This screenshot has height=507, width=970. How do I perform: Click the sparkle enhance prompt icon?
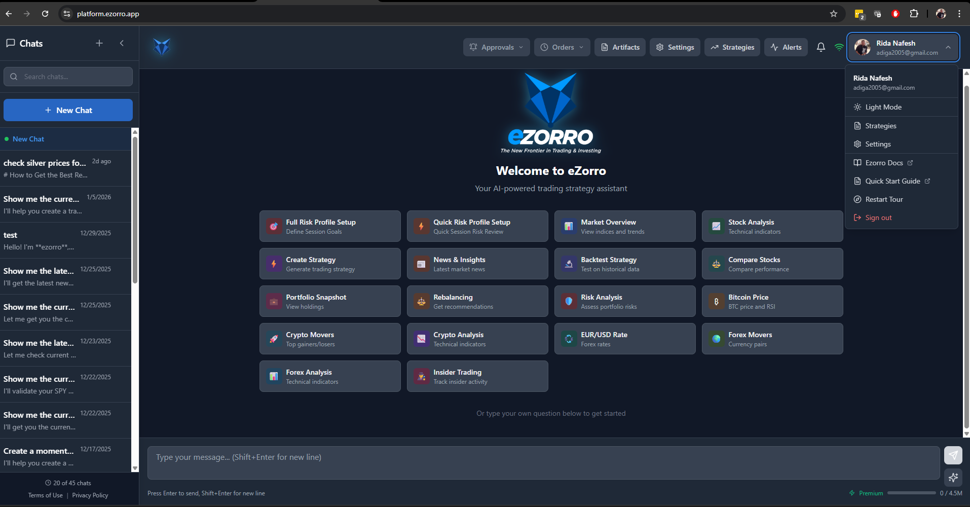(x=953, y=477)
